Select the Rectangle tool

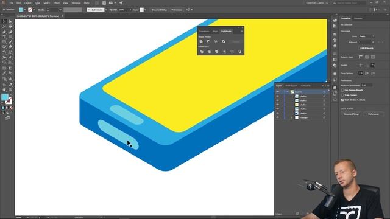coord(4,42)
